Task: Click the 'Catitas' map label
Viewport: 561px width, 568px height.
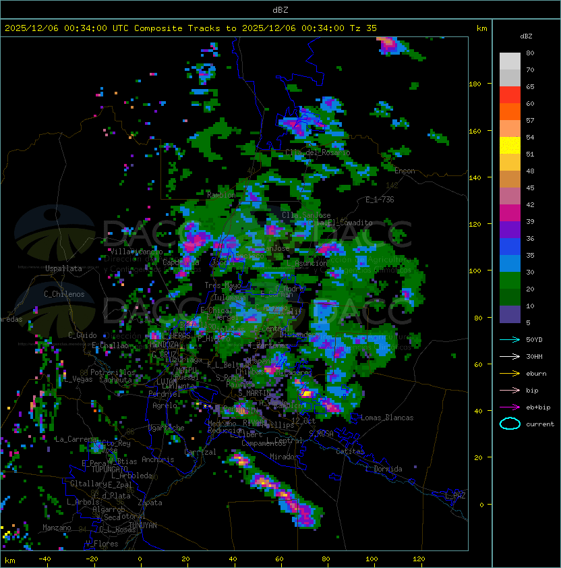Action: pos(350,451)
